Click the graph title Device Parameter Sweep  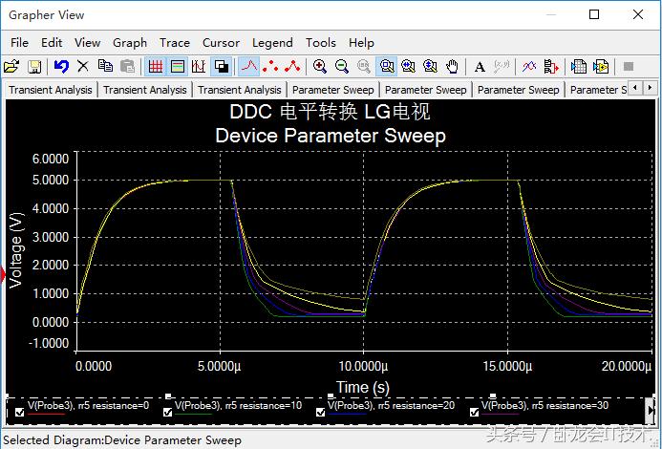[x=331, y=136]
